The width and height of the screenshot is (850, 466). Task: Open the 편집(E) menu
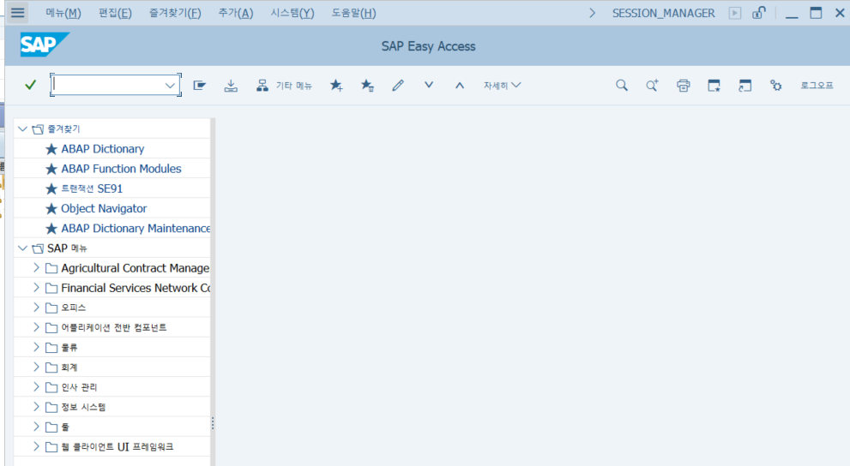(x=115, y=13)
